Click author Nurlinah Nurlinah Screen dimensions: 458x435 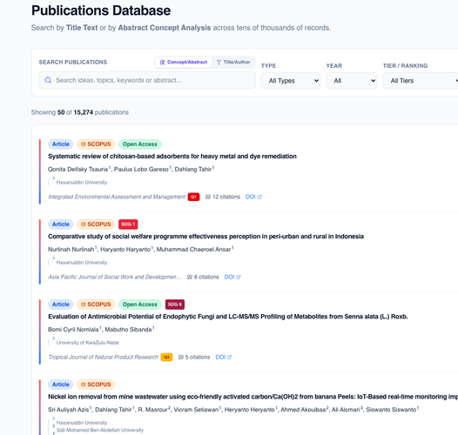[x=71, y=250]
